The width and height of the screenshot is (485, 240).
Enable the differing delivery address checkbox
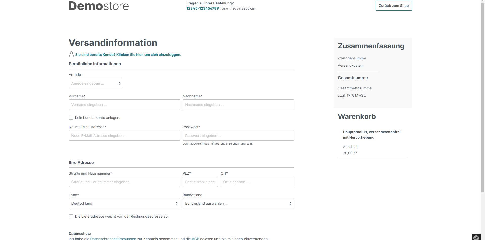tap(71, 216)
